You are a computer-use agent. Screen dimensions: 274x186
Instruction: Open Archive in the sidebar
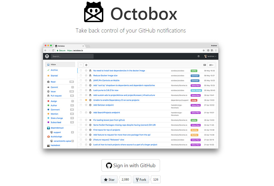[54, 70]
